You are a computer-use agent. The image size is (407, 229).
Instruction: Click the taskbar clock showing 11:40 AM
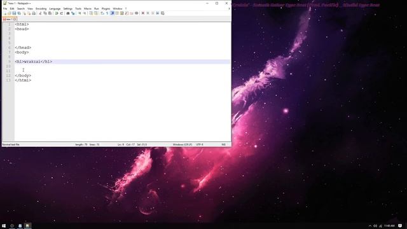coord(389,226)
